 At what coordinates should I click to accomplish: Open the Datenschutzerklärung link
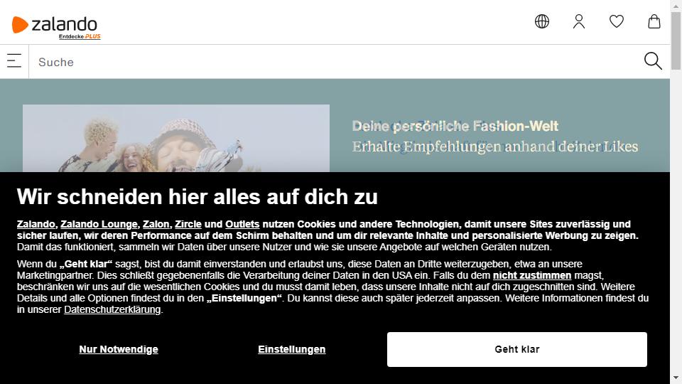(x=112, y=309)
